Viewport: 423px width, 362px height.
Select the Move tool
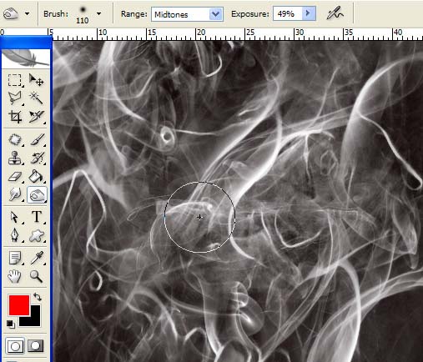pos(36,80)
